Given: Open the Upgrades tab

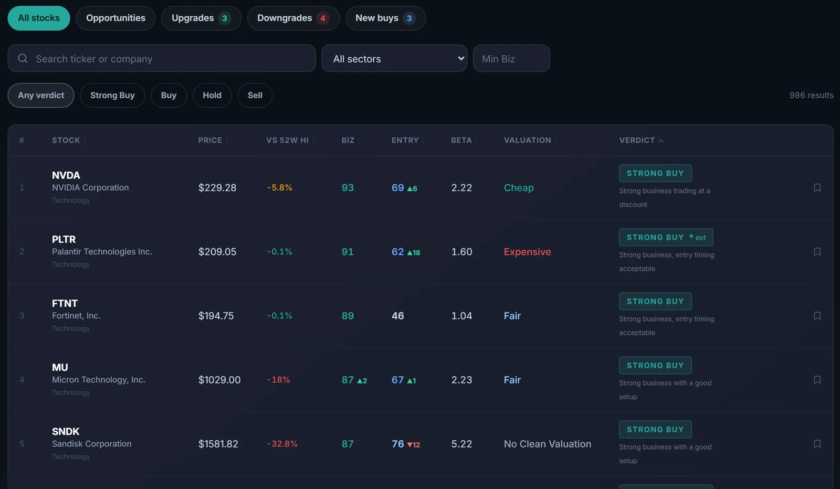Looking at the screenshot, I should pos(201,18).
